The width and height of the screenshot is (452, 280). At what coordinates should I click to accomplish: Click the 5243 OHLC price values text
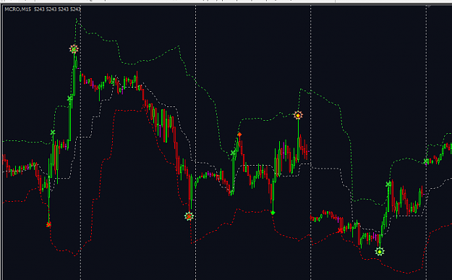[x=57, y=9]
